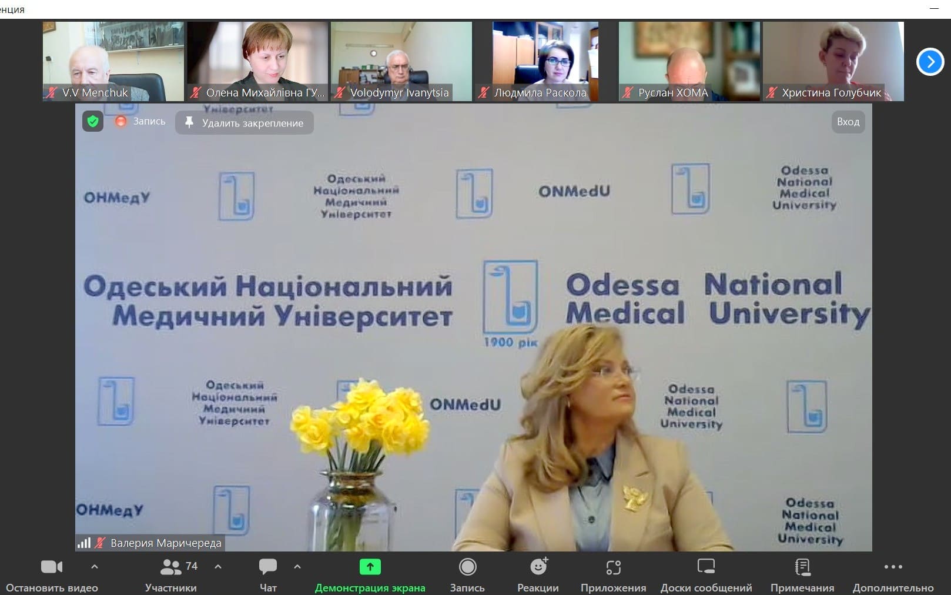The height and width of the screenshot is (595, 951).
Task: Expand the participants options arrow
Action: coord(218,567)
